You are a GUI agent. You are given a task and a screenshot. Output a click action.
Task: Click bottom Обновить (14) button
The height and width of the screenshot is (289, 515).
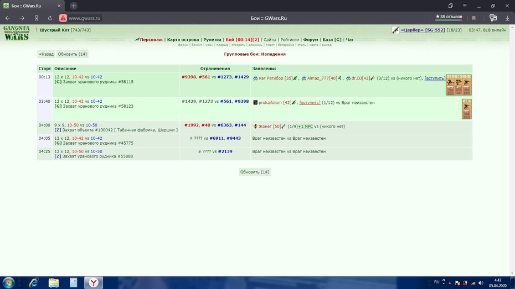click(255, 172)
